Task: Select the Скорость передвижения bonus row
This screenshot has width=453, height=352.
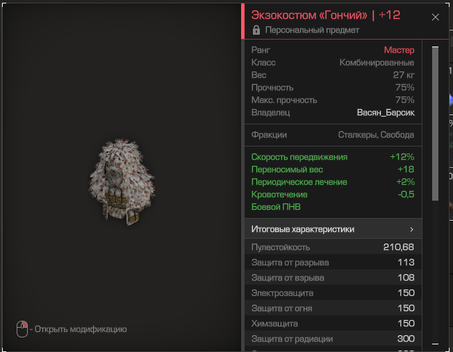Action: [333, 157]
